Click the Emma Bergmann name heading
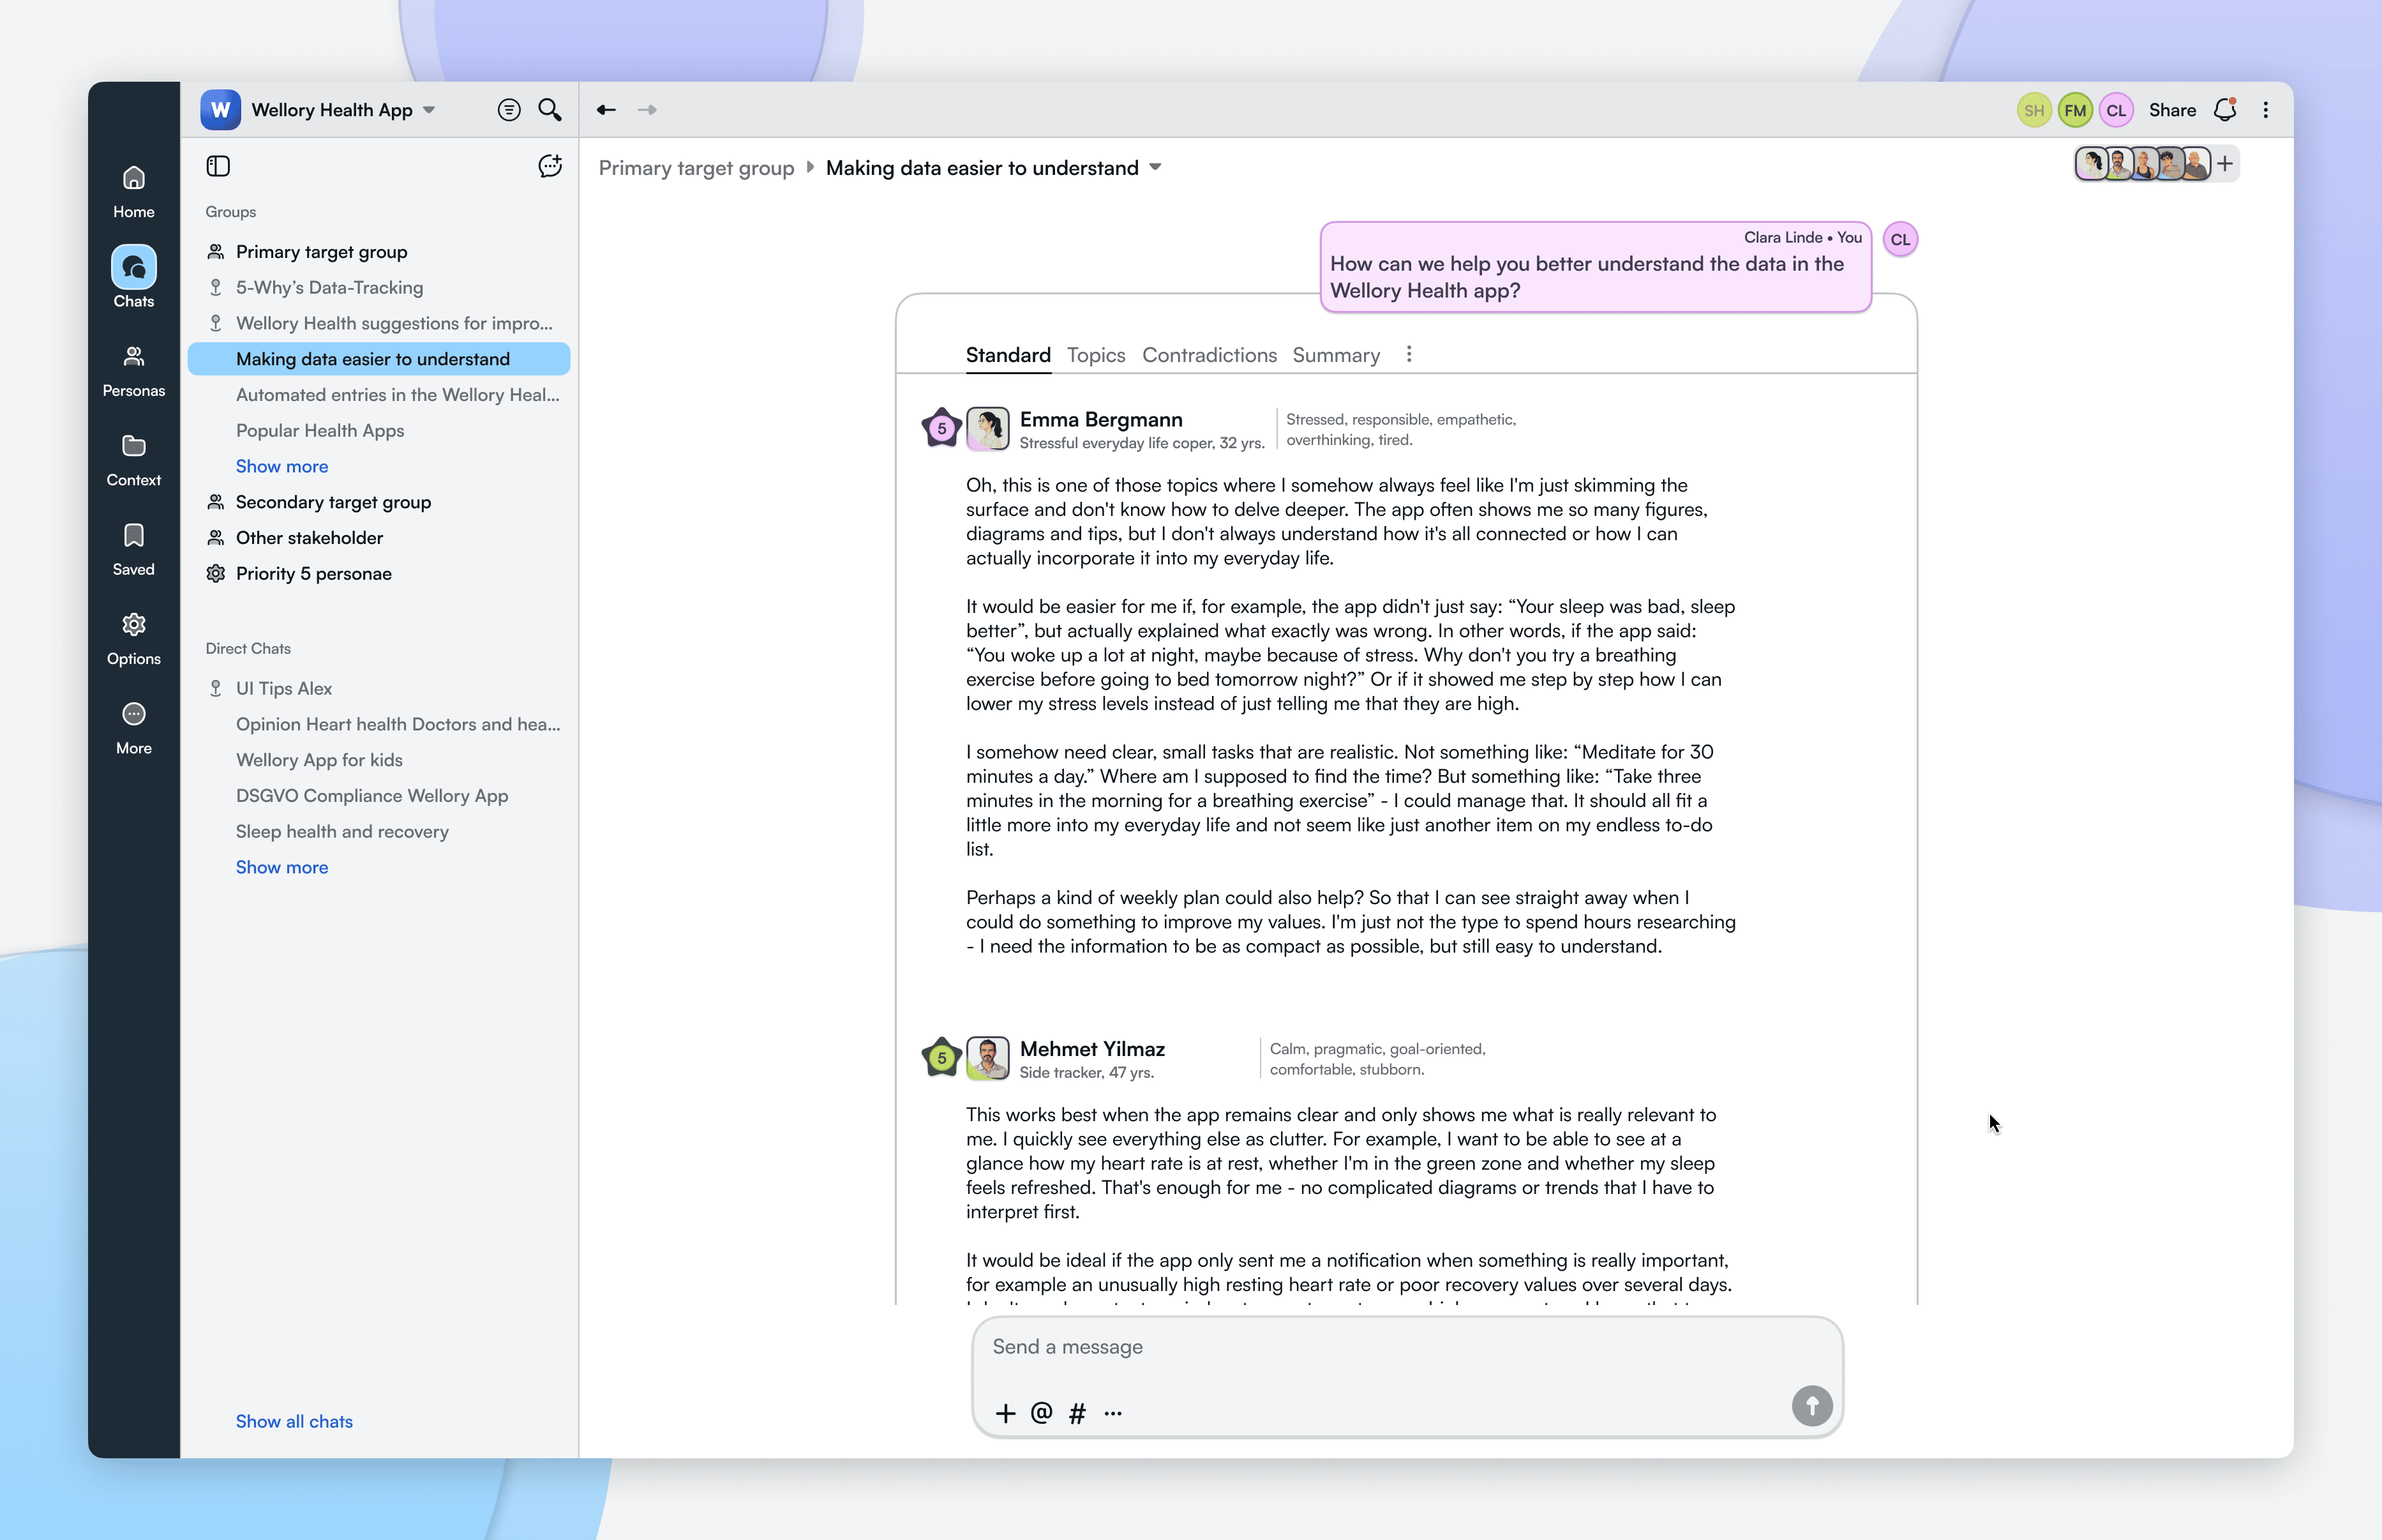This screenshot has height=1540, width=2382. (x=1100, y=420)
